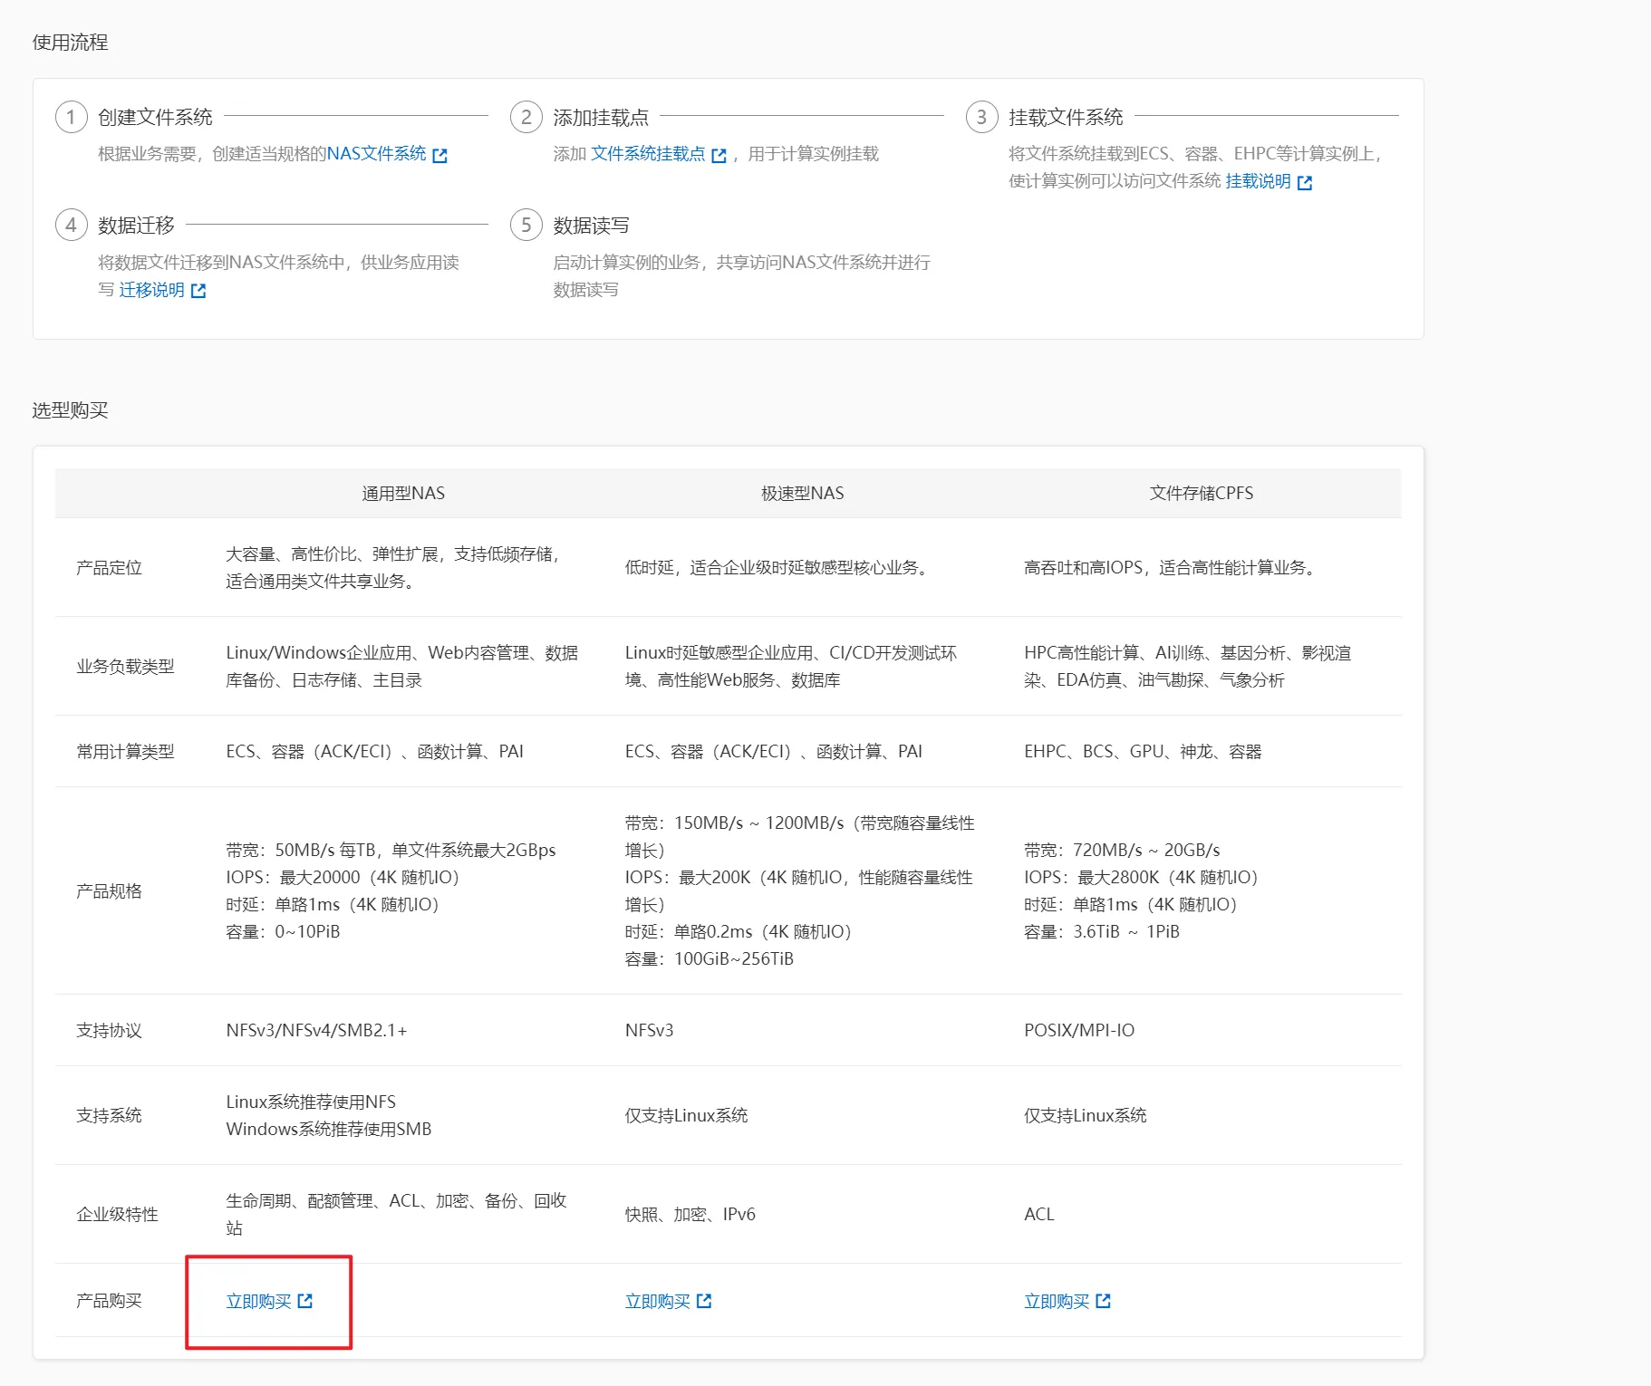Open the NAS文件系统 text link
The height and width of the screenshot is (1386, 1651).
click(376, 154)
